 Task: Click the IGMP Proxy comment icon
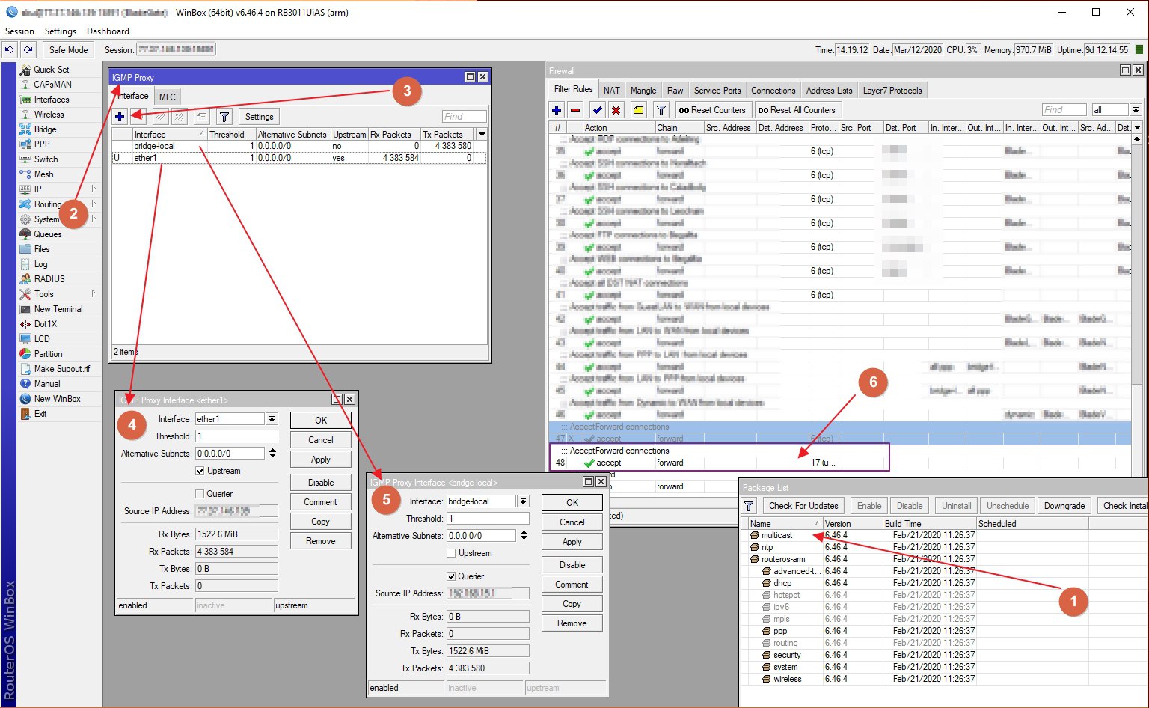coord(201,117)
